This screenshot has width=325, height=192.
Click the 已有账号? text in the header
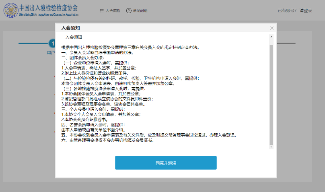(287, 10)
